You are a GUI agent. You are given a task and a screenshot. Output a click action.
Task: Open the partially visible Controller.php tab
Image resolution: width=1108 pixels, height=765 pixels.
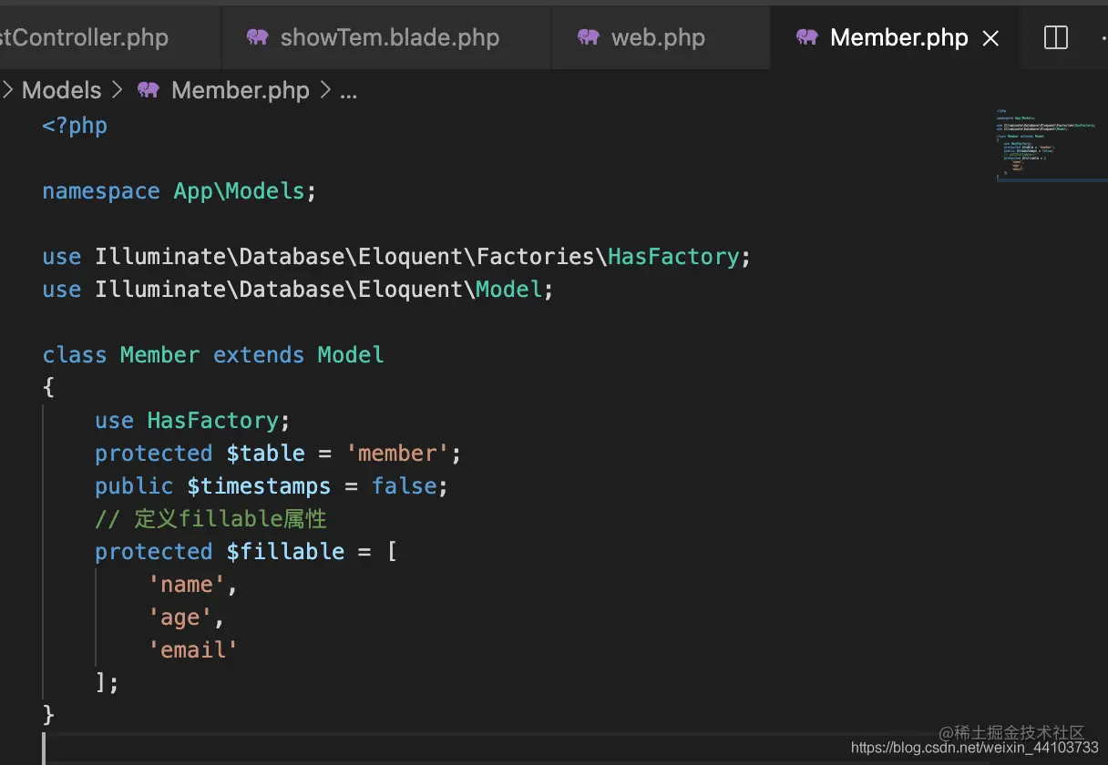(x=85, y=37)
